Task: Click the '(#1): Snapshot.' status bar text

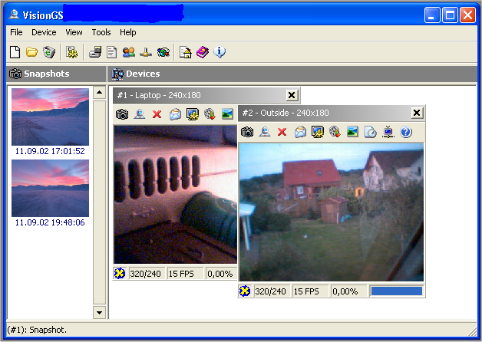Action: [37, 330]
